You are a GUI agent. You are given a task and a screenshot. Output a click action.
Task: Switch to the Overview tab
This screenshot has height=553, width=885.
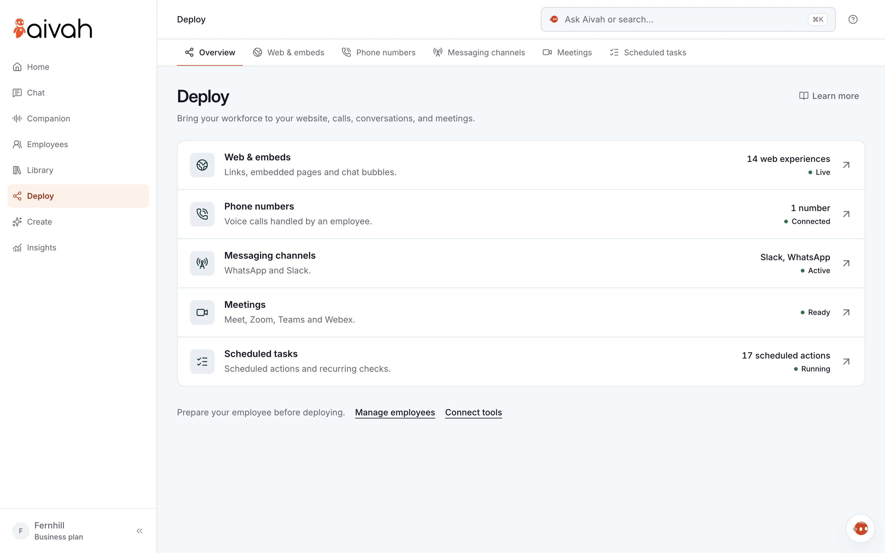(210, 53)
